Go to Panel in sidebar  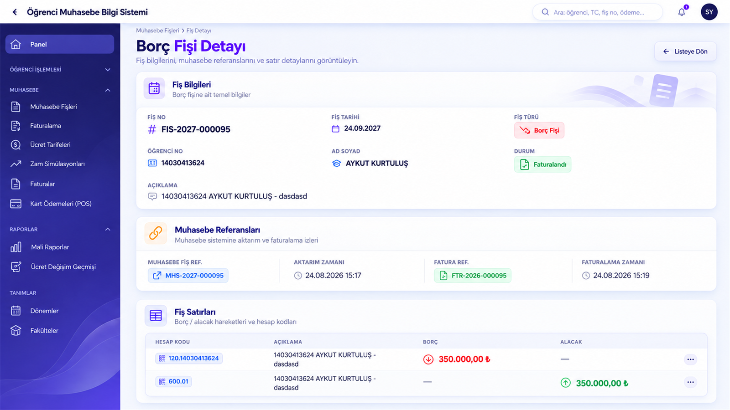[x=60, y=44]
